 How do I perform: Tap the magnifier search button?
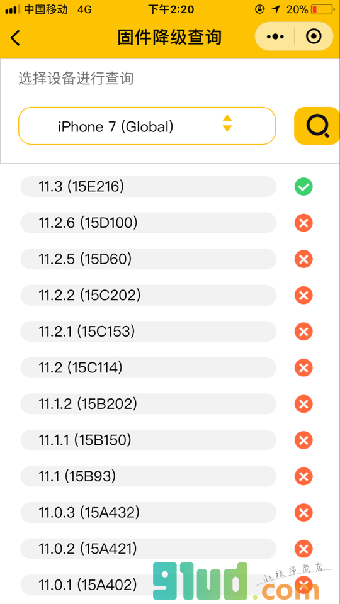click(x=317, y=126)
